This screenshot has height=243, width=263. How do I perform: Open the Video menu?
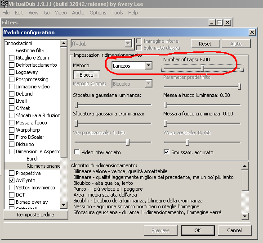[x=61, y=13]
